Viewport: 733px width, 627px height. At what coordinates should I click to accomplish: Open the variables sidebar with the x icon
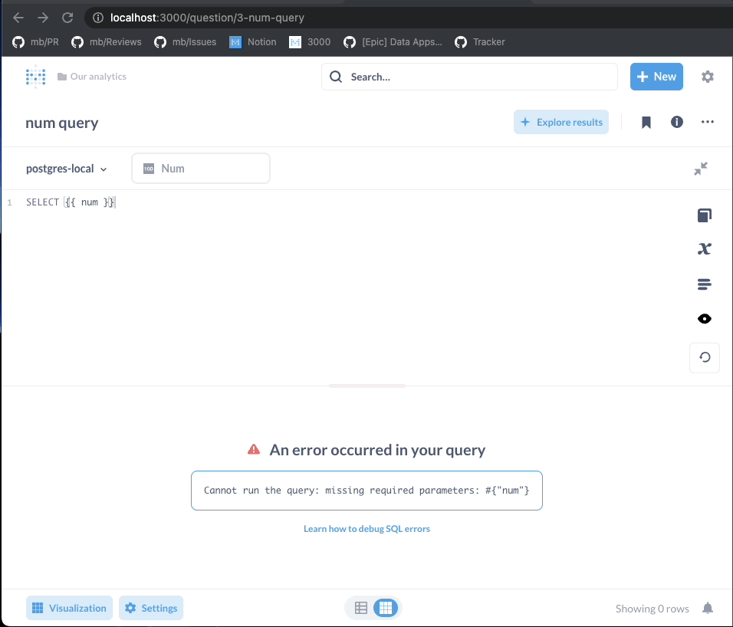tap(704, 248)
